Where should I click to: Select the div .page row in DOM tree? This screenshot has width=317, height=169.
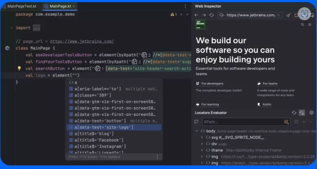pos(255,144)
